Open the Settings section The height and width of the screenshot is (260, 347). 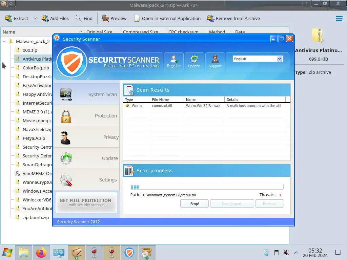tap(86, 180)
